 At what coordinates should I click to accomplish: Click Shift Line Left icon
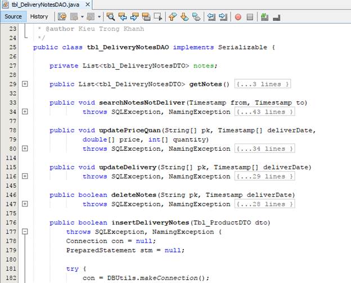[211, 16]
